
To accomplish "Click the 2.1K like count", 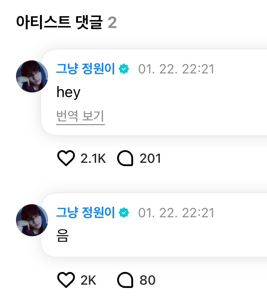I will 93,159.
